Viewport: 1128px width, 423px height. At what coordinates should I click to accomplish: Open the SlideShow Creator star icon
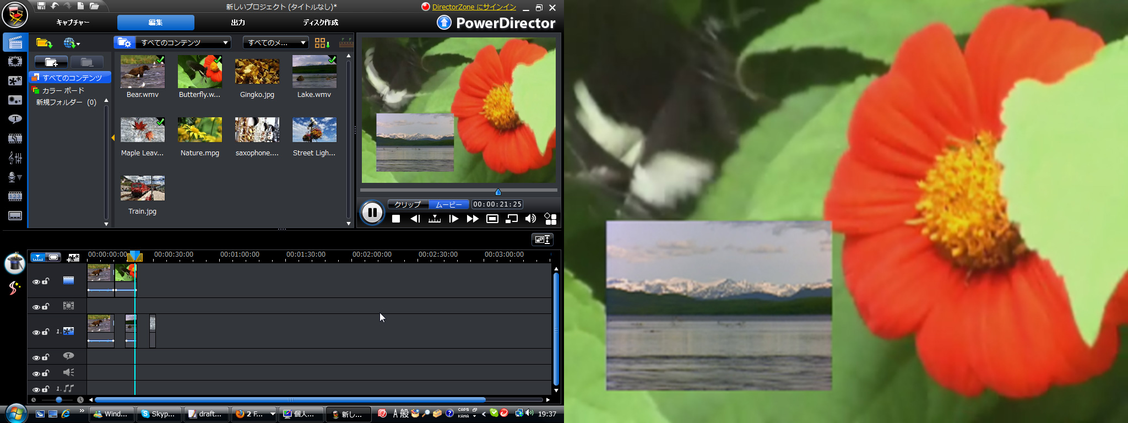click(x=15, y=288)
